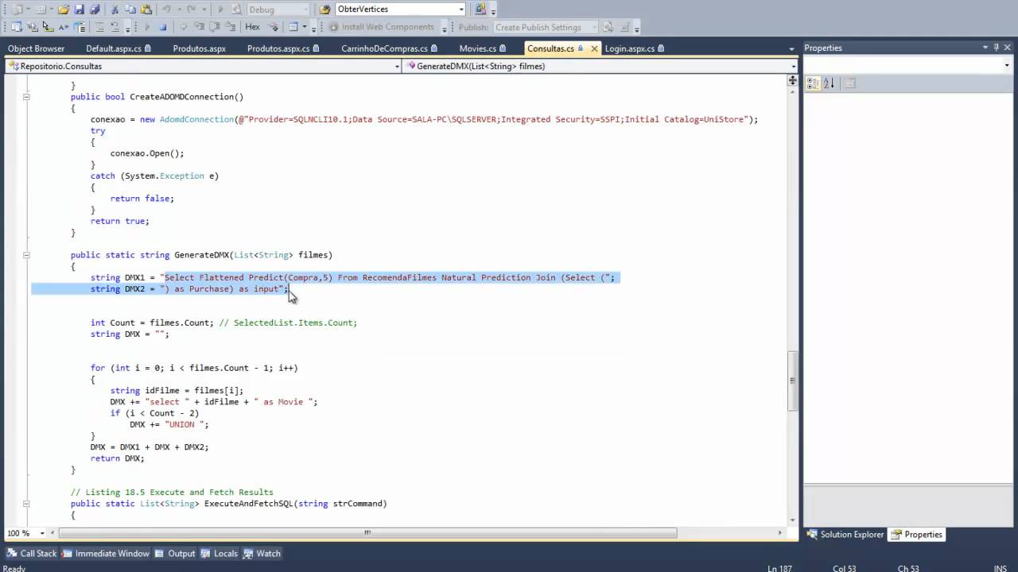Click the '// Listing 18.5' comment line
Screen dimensions: 1018x572
coord(172,493)
